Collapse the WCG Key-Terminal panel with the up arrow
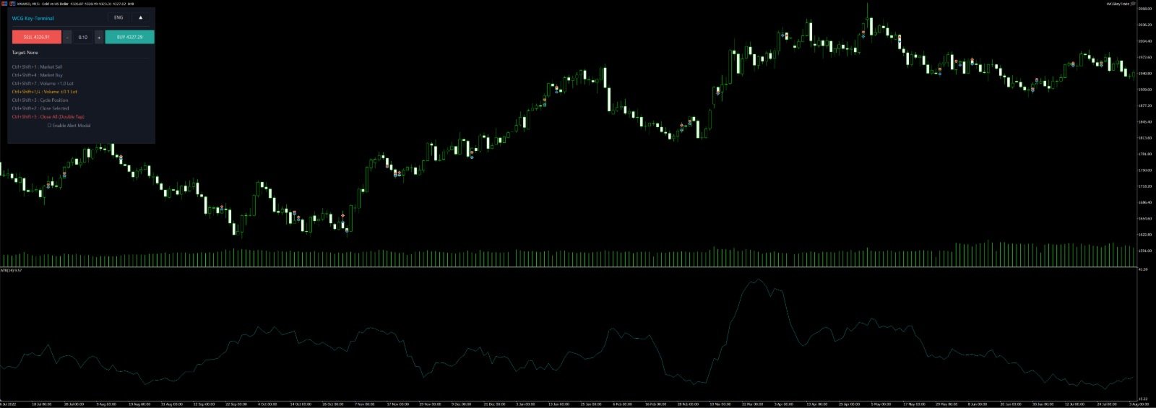Image resolution: width=1156 pixels, height=408 pixels. (x=141, y=17)
